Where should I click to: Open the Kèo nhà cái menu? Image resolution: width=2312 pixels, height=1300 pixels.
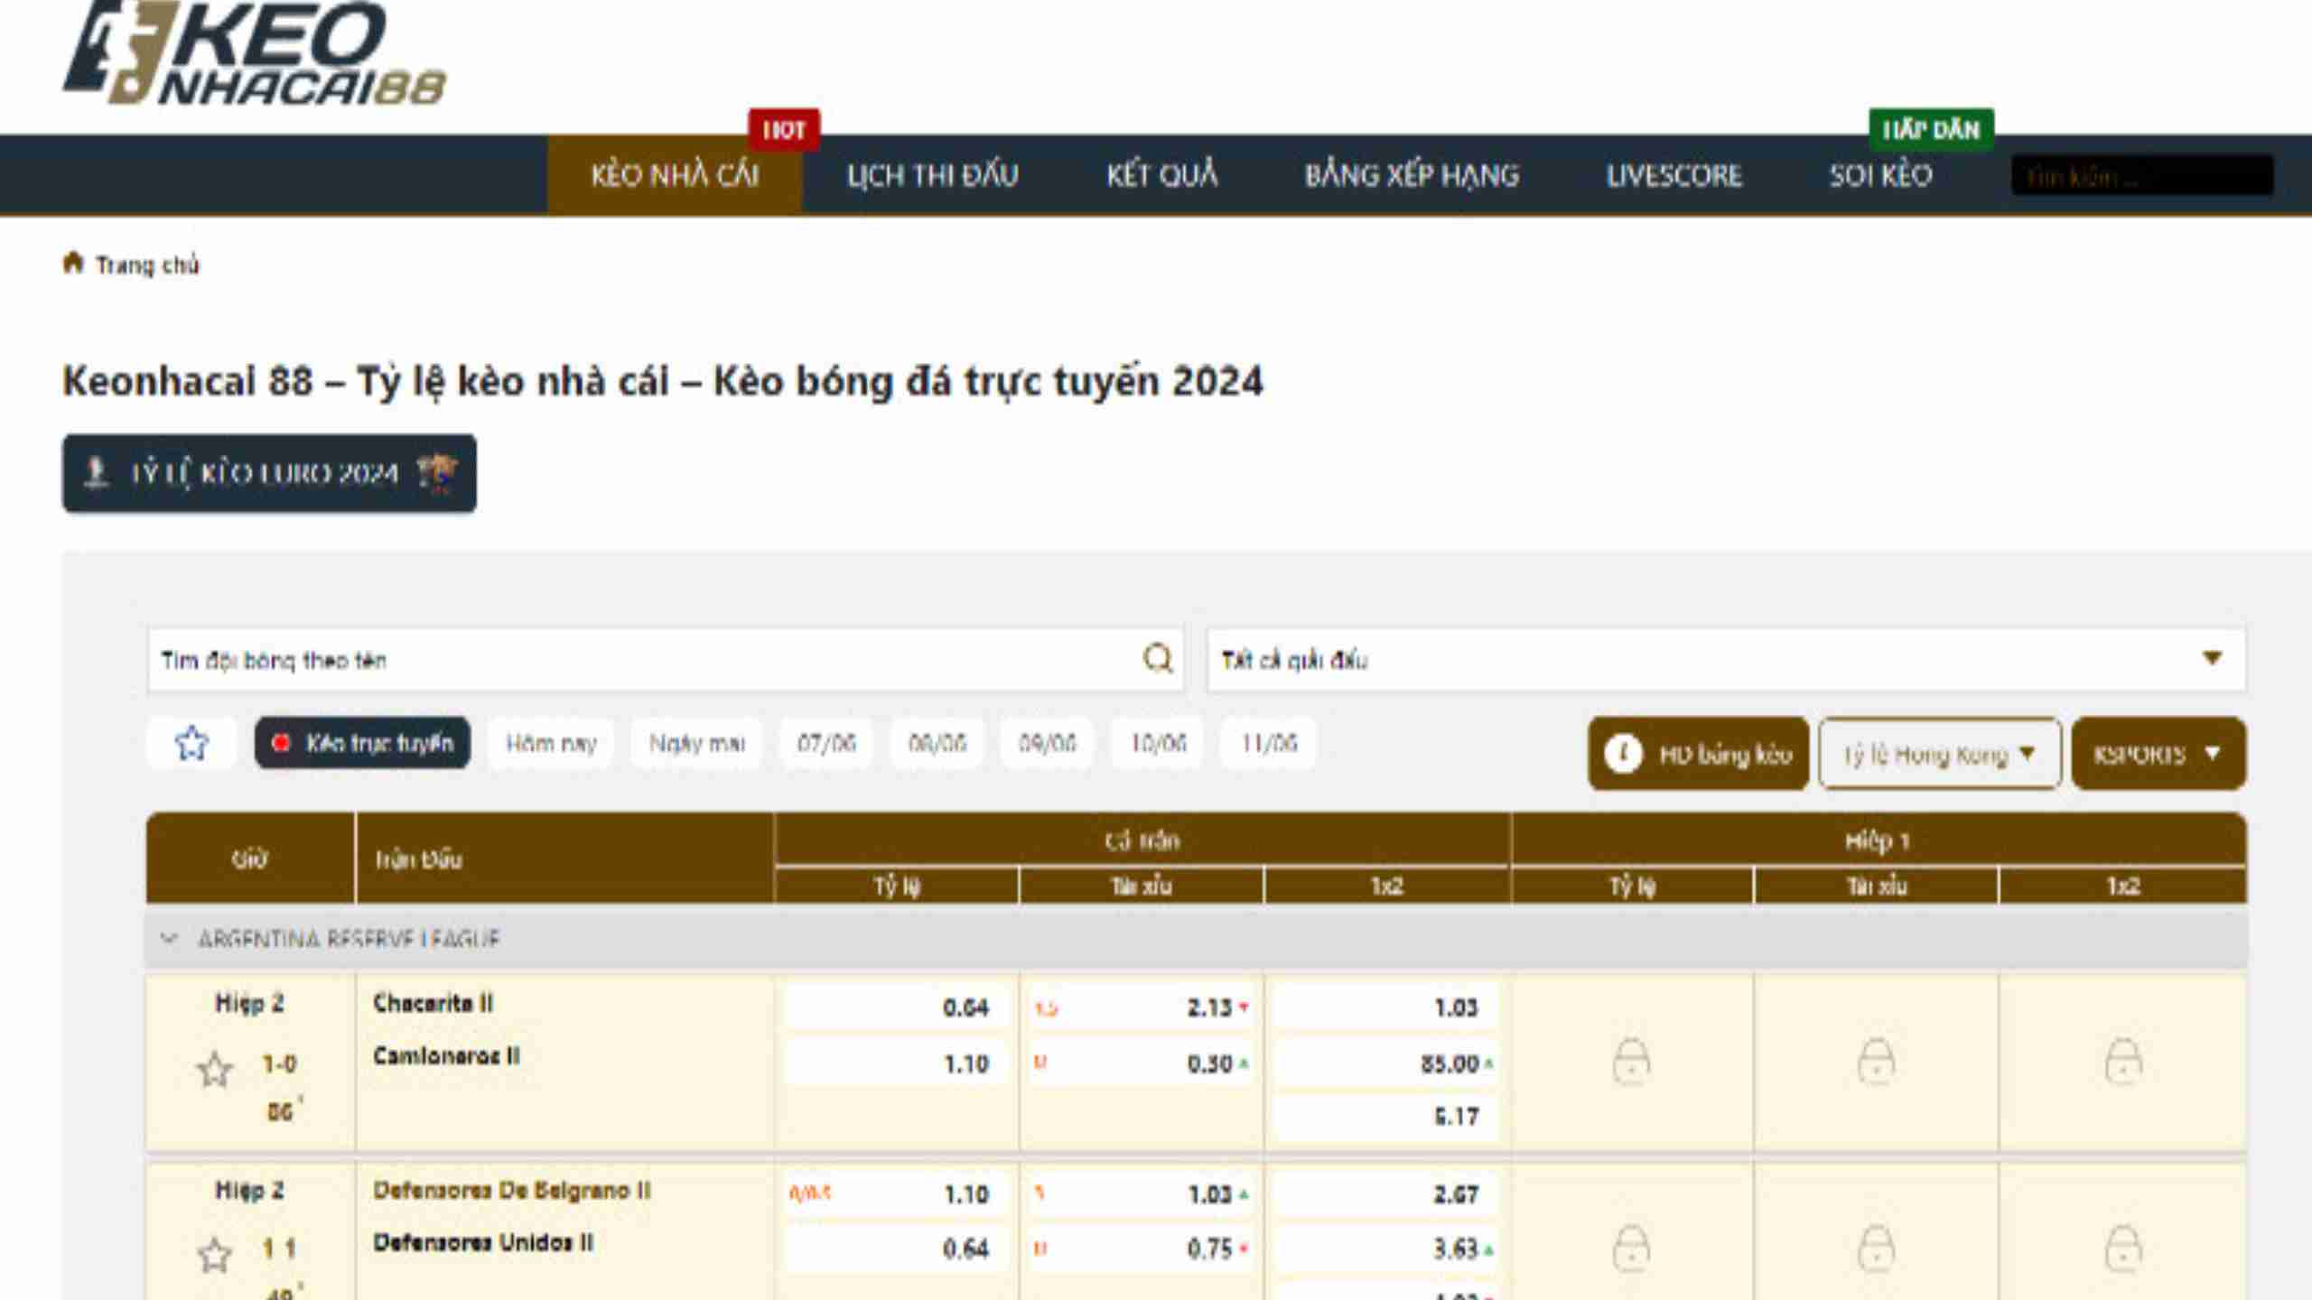coord(675,174)
